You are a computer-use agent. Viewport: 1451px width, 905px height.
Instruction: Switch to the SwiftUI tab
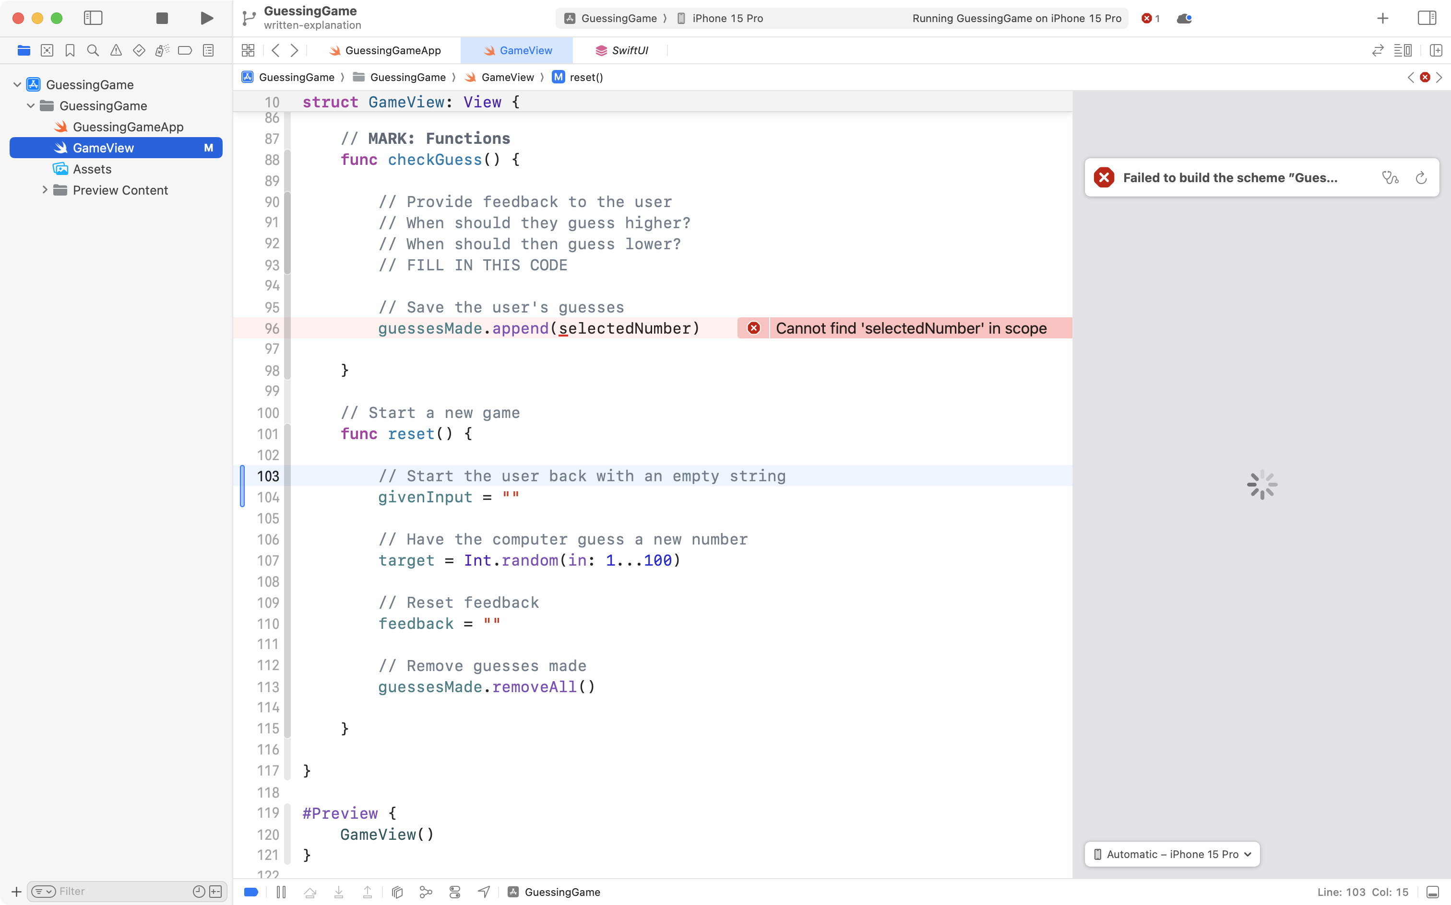point(629,50)
